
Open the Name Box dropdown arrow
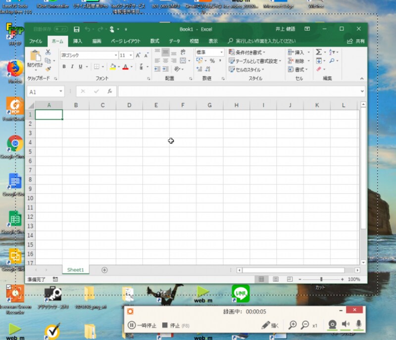click(x=61, y=91)
